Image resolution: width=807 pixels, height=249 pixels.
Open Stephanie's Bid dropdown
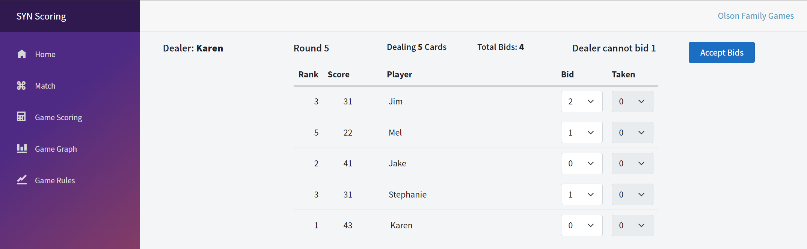tap(581, 195)
